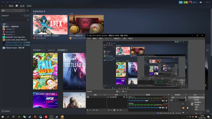Open the transition type combo box in OBS
The image size is (212, 119).
pyautogui.click(x=177, y=98)
